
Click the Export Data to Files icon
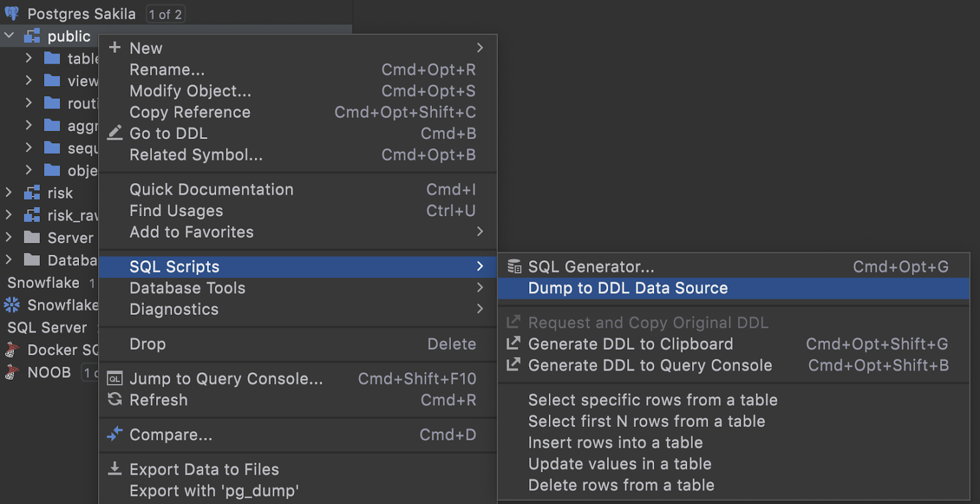click(x=115, y=469)
